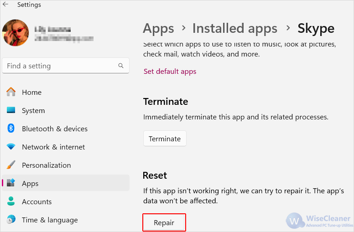Screen dimensions: 354x232
Task: Click the System monitor icon
Action: pyautogui.click(x=11, y=110)
